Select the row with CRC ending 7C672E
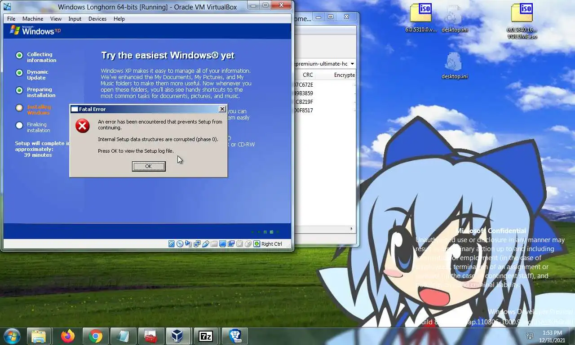This screenshot has width=575, height=345. click(x=325, y=85)
